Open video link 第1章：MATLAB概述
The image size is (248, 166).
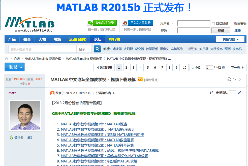(x=94, y=124)
